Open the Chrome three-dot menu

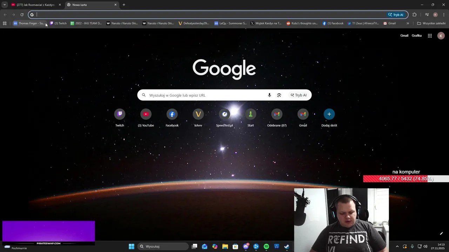[444, 15]
